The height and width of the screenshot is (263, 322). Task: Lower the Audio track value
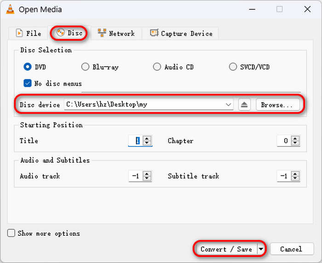tap(147, 179)
